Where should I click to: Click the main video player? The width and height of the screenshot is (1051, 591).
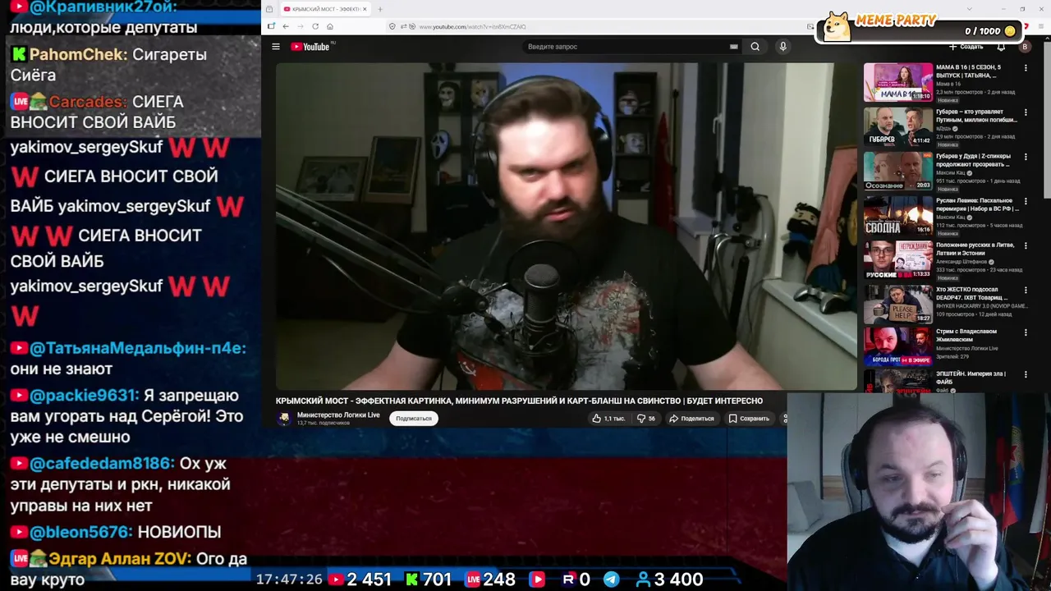(x=566, y=227)
